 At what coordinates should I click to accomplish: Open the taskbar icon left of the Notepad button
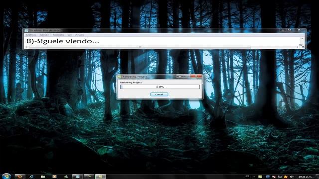[x=66, y=177]
